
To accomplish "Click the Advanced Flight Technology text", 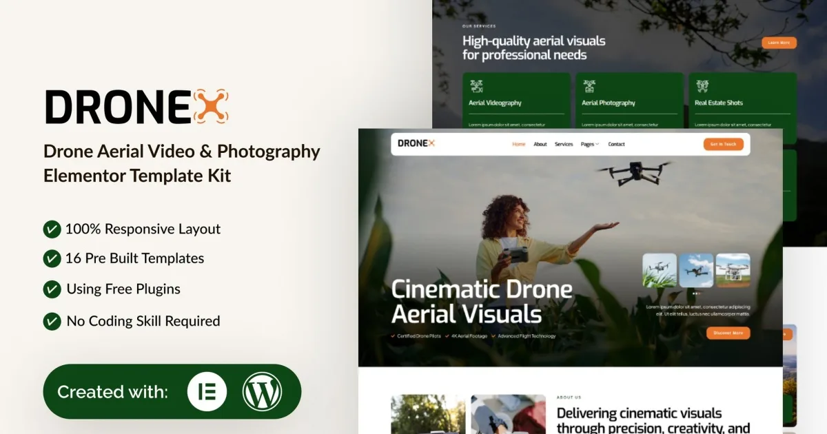I will click(527, 336).
